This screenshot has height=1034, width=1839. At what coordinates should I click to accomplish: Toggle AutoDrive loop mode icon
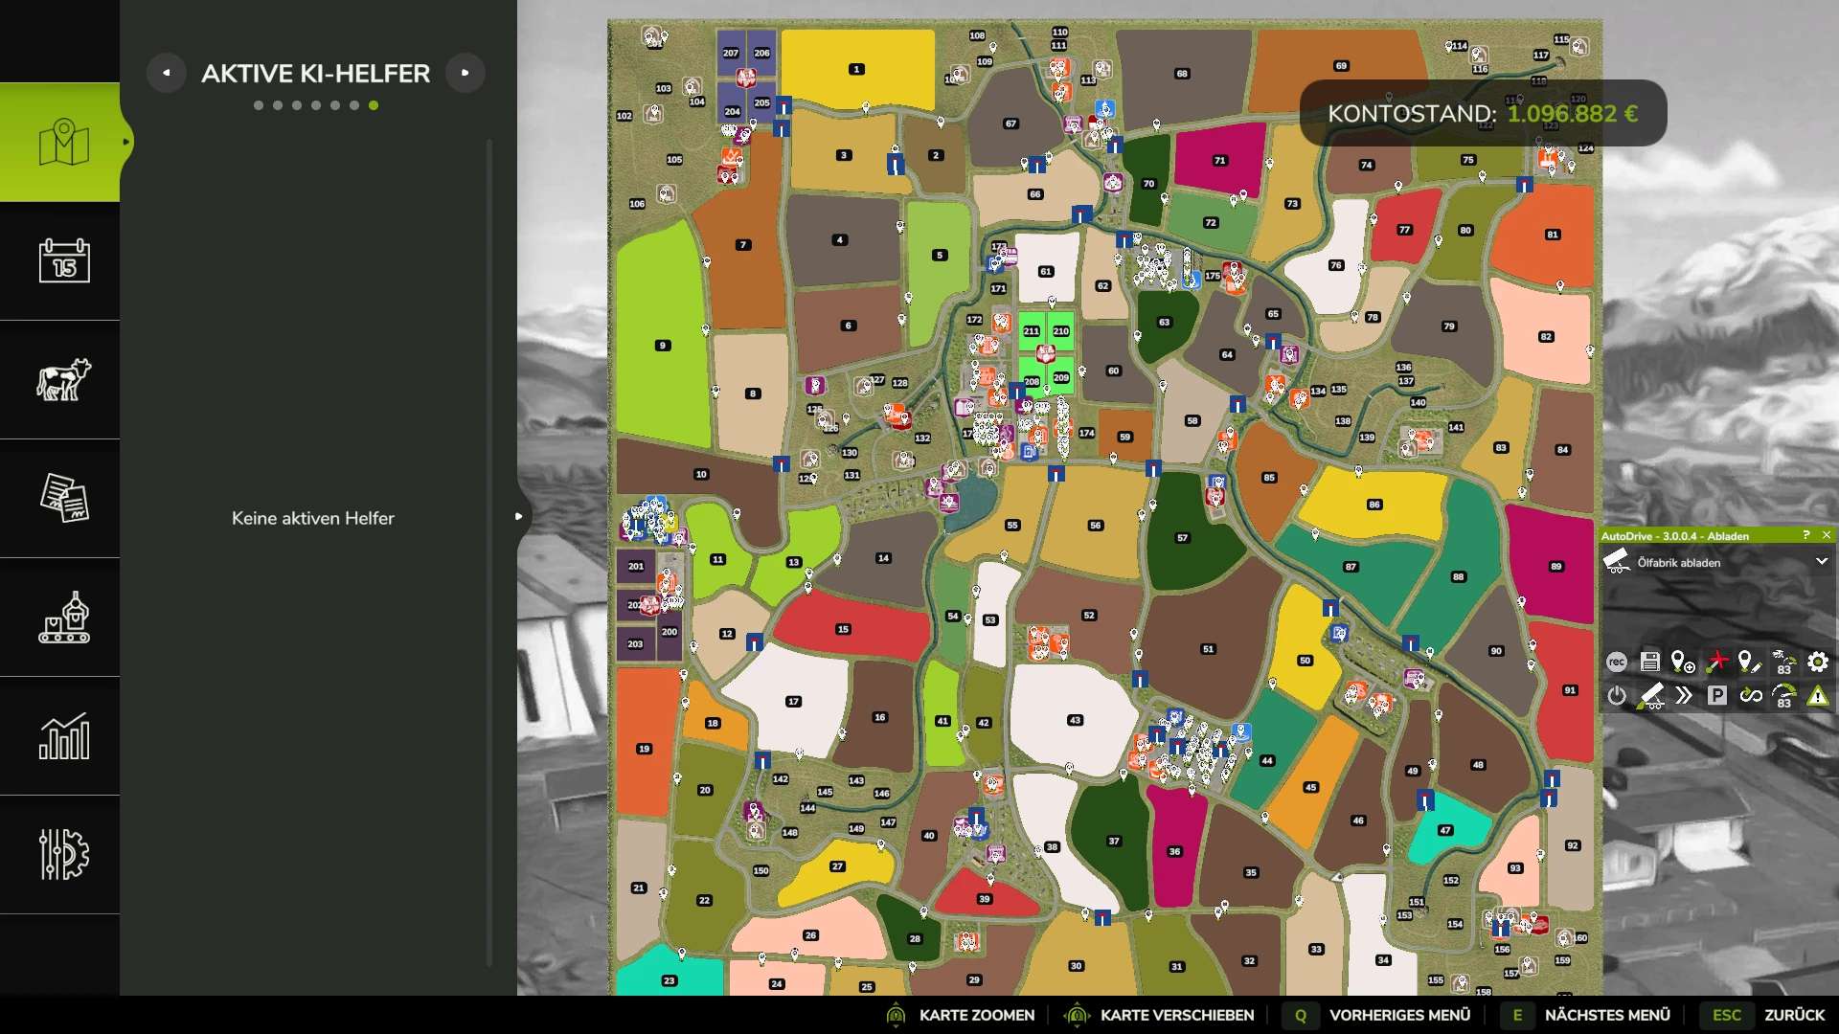1750,696
